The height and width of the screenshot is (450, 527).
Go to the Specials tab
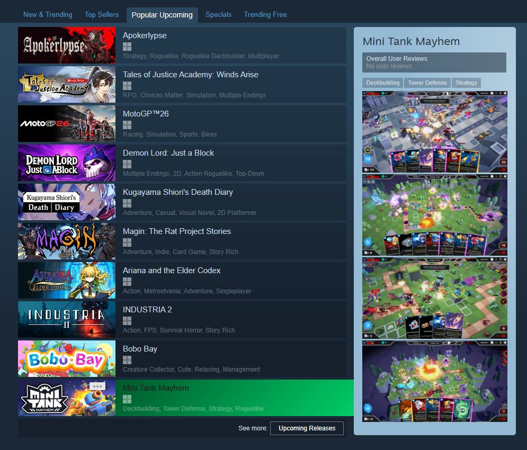[218, 15]
